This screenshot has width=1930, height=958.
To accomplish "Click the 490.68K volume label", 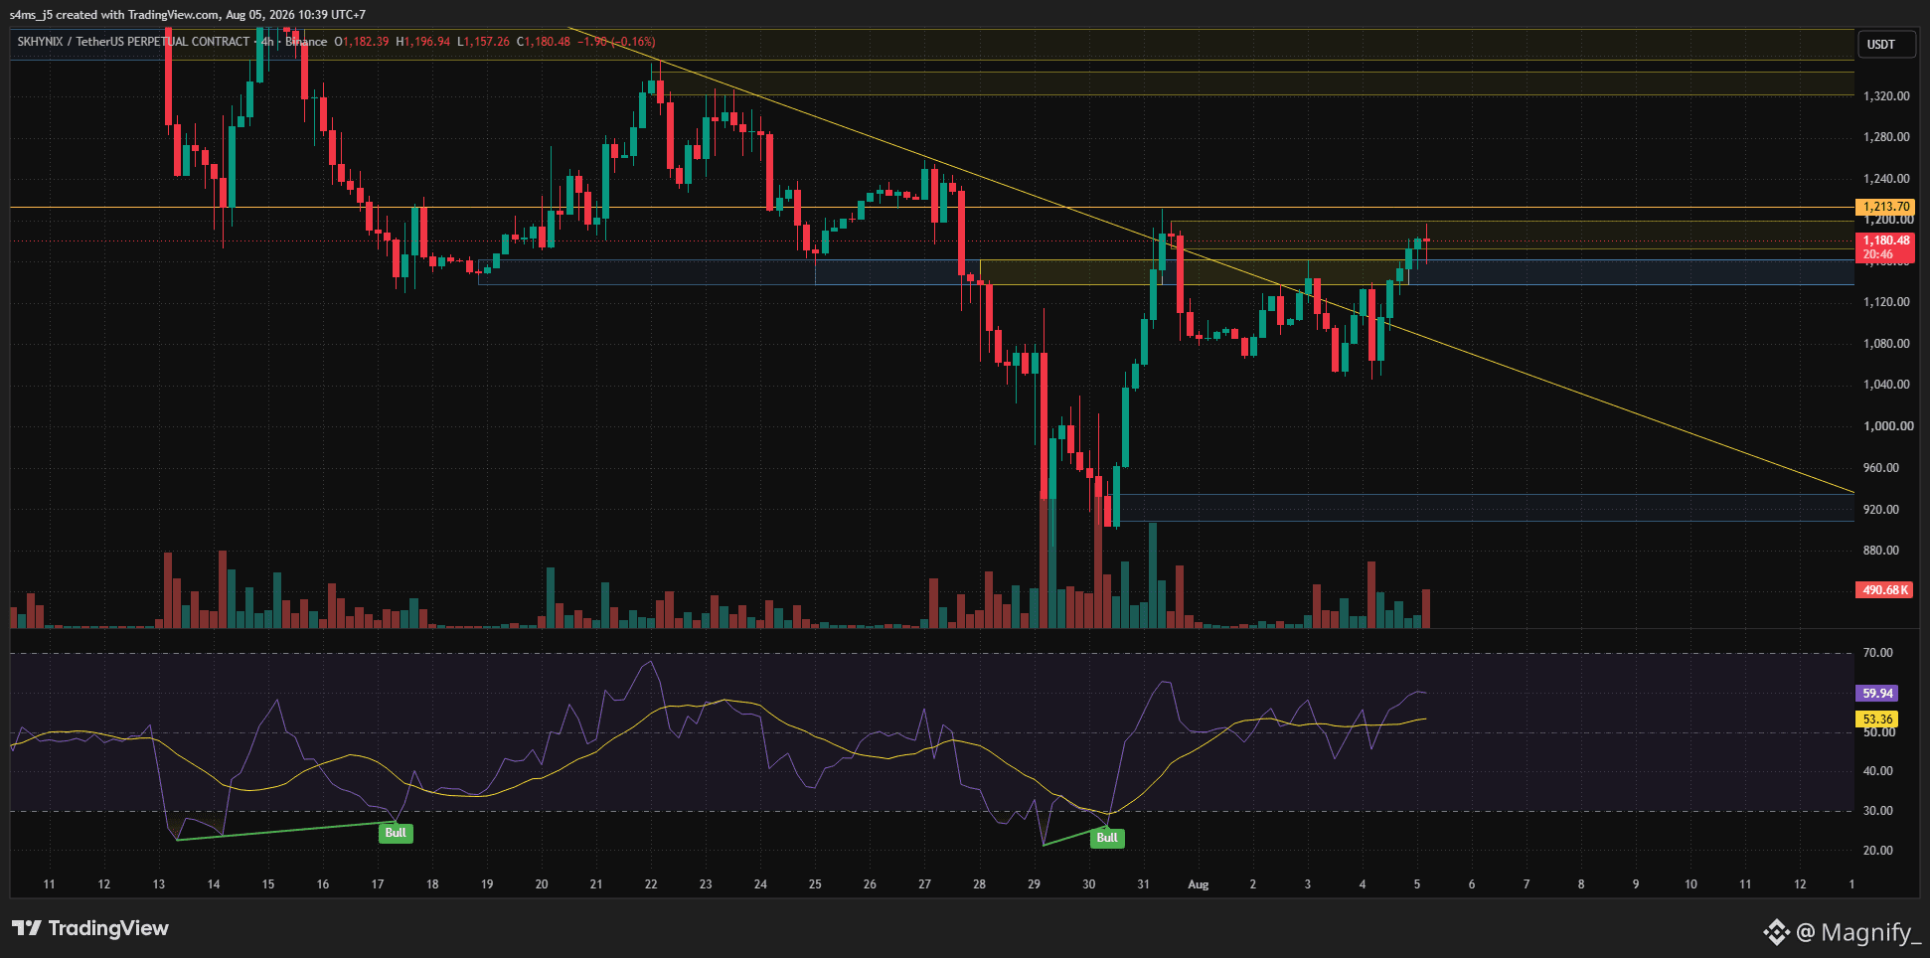I will pos(1885,590).
